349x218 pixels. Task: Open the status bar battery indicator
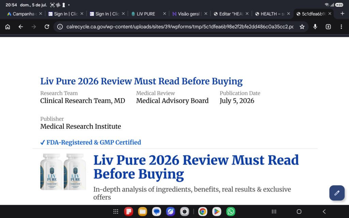(339, 5)
